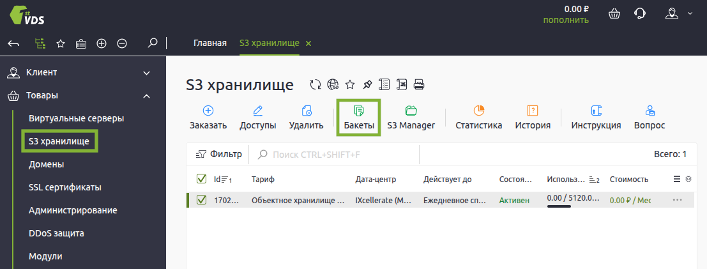The width and height of the screenshot is (707, 269).
Task: Toggle the select-all checkbox in table header
Action: [x=201, y=179]
